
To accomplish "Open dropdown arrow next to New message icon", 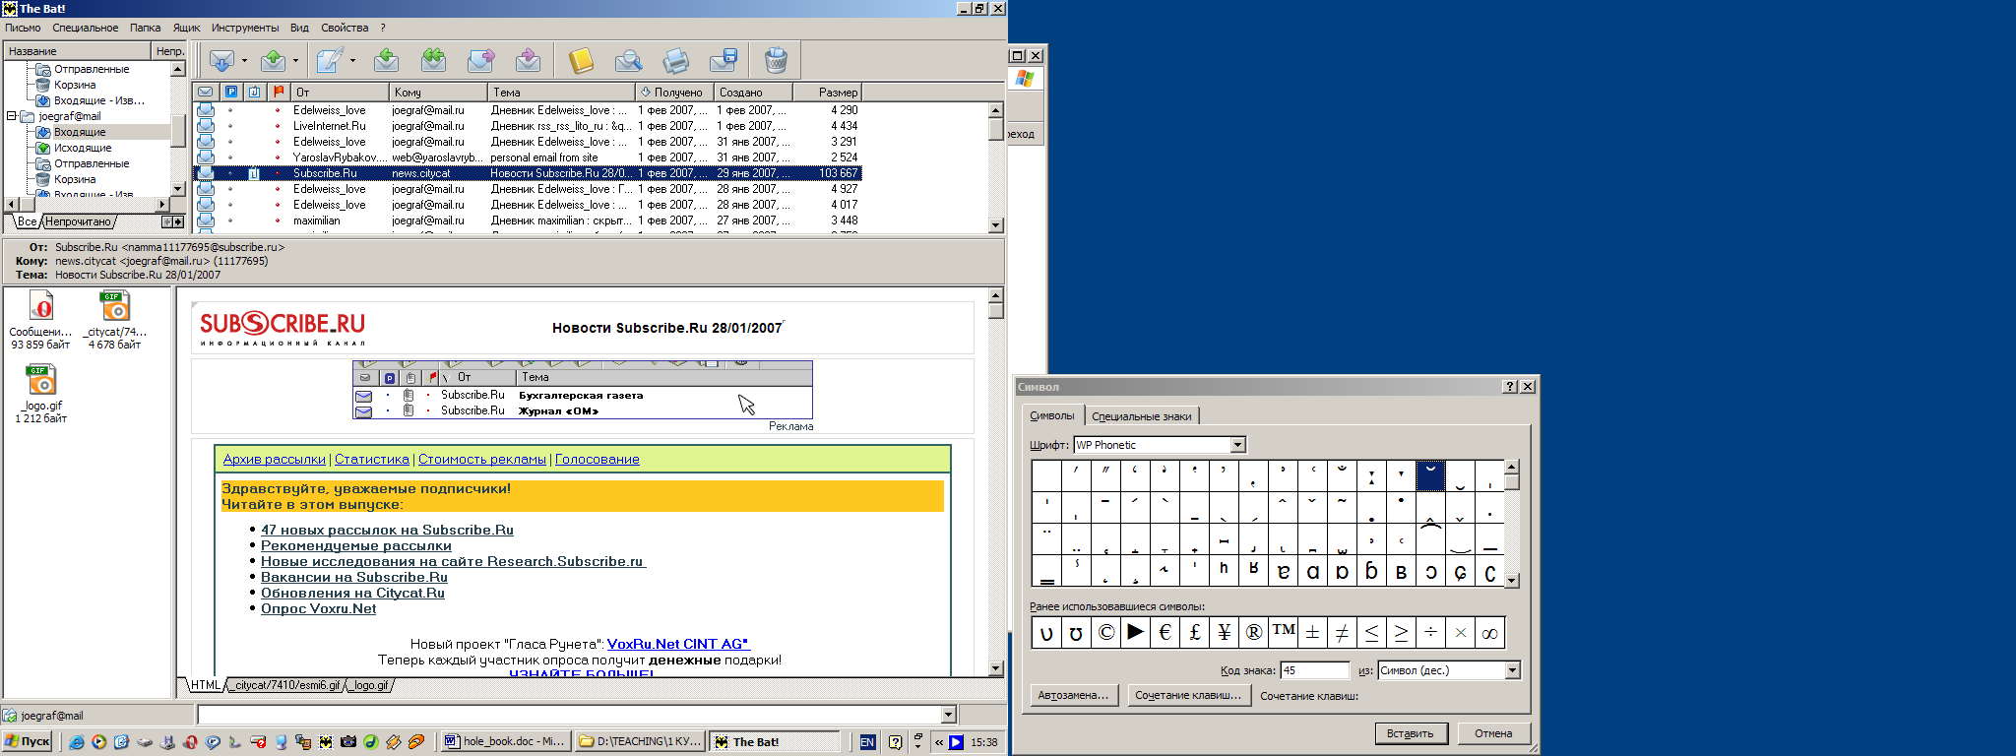I will [x=352, y=61].
